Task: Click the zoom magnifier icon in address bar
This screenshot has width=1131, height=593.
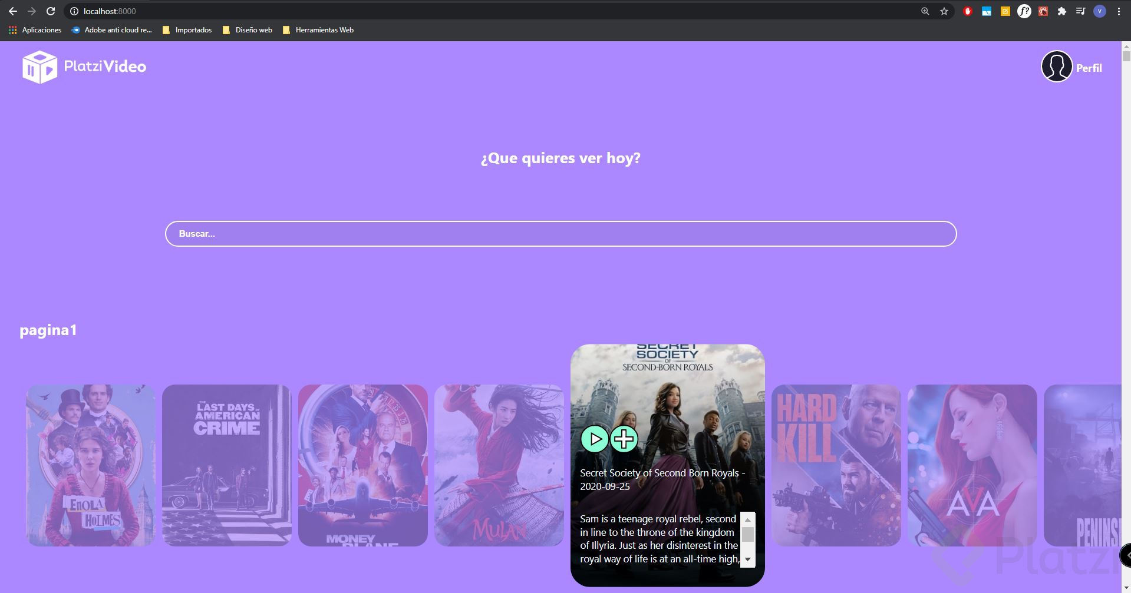Action: [x=925, y=11]
